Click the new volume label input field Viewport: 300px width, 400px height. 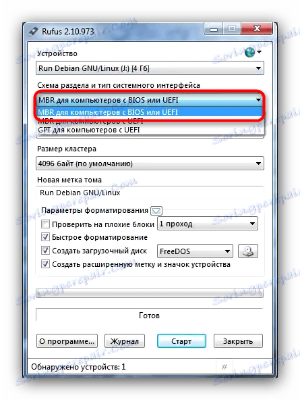(150, 193)
